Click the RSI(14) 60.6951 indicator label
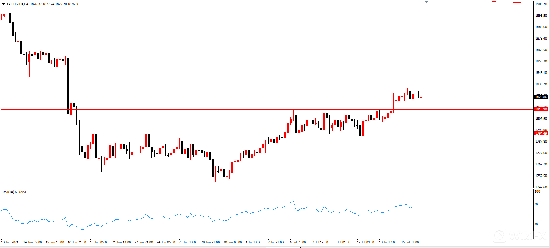The width and height of the screenshot is (550, 248). click(15, 192)
